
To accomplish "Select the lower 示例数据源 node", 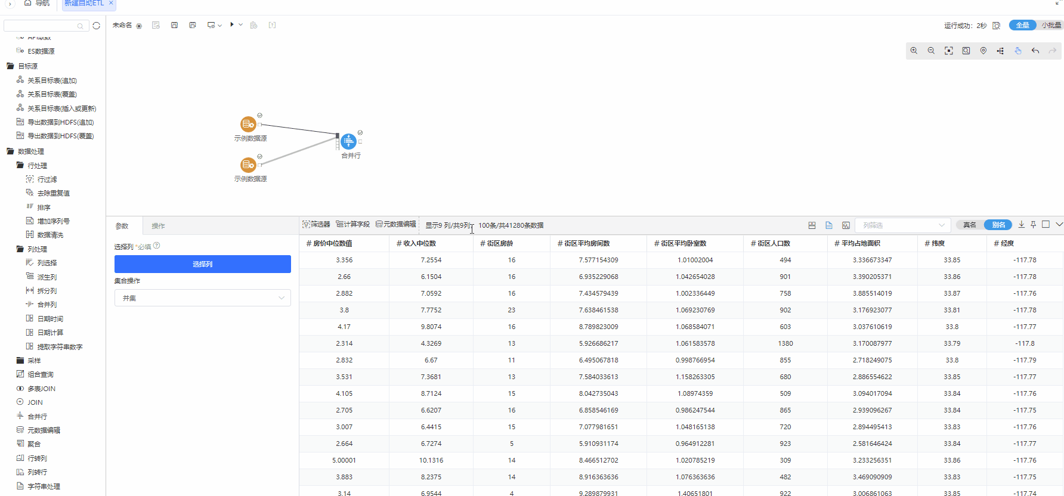I will click(248, 165).
